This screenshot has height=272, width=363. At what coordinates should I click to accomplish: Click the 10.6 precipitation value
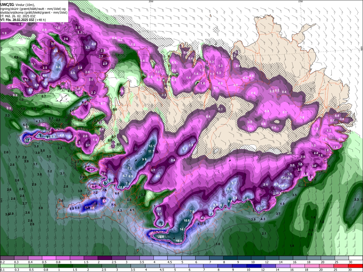pyautogui.click(x=187, y=220)
